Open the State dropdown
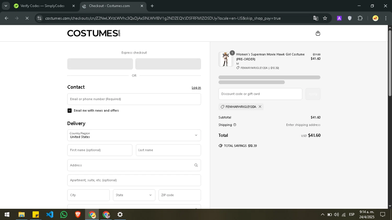 [134, 195]
